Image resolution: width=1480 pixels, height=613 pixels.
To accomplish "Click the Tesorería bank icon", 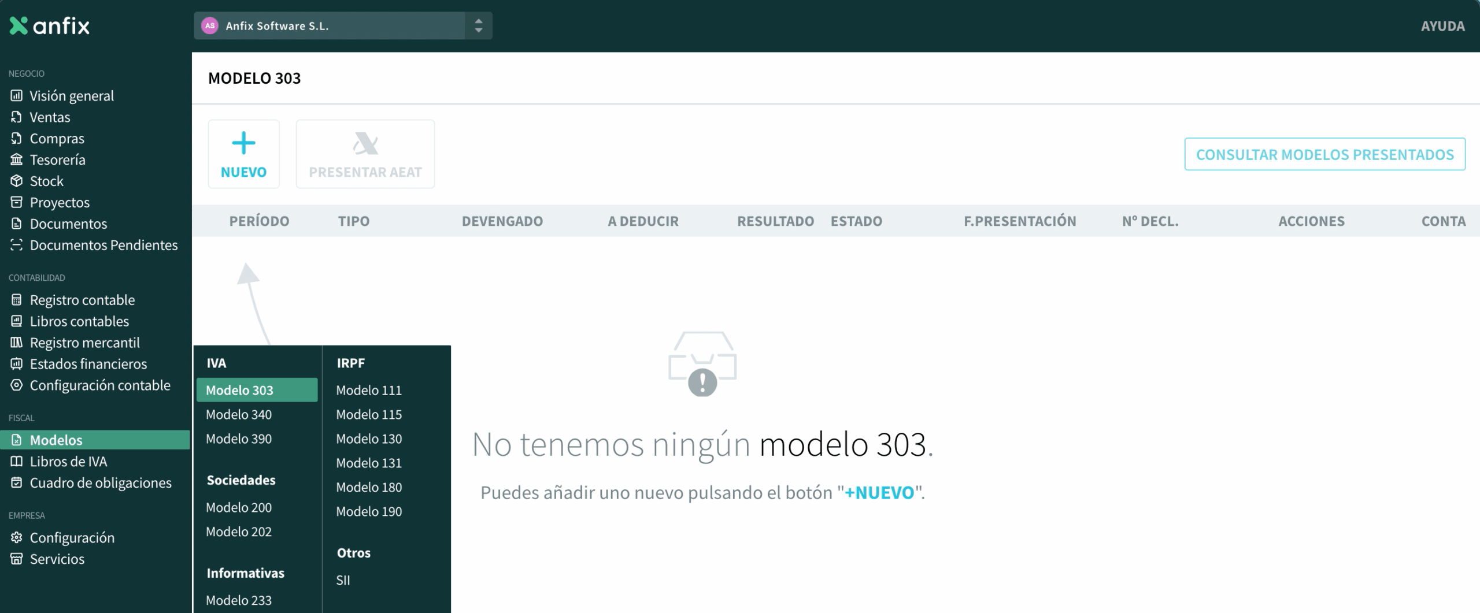I will click(16, 159).
